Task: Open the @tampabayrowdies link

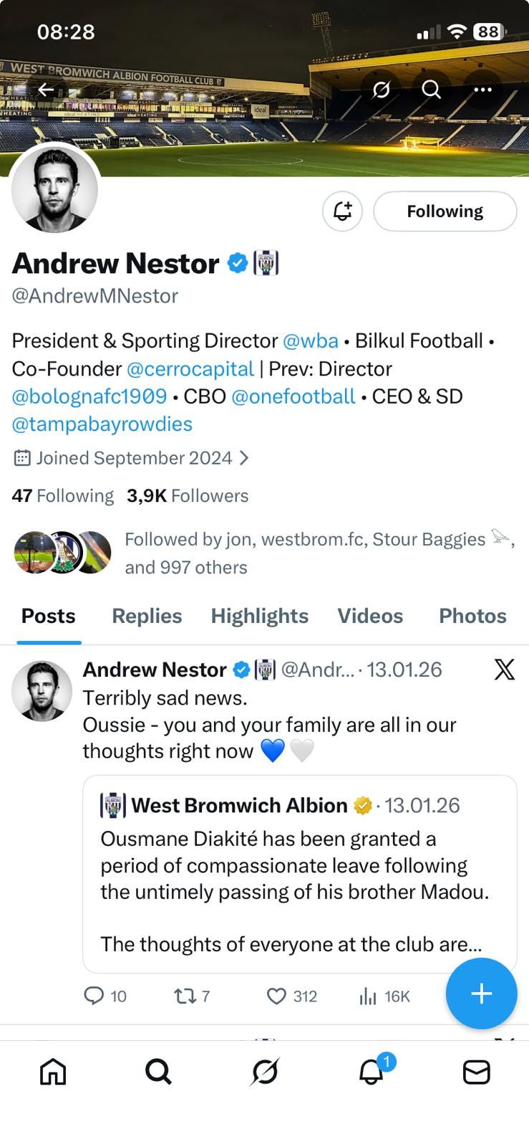Action: click(102, 424)
